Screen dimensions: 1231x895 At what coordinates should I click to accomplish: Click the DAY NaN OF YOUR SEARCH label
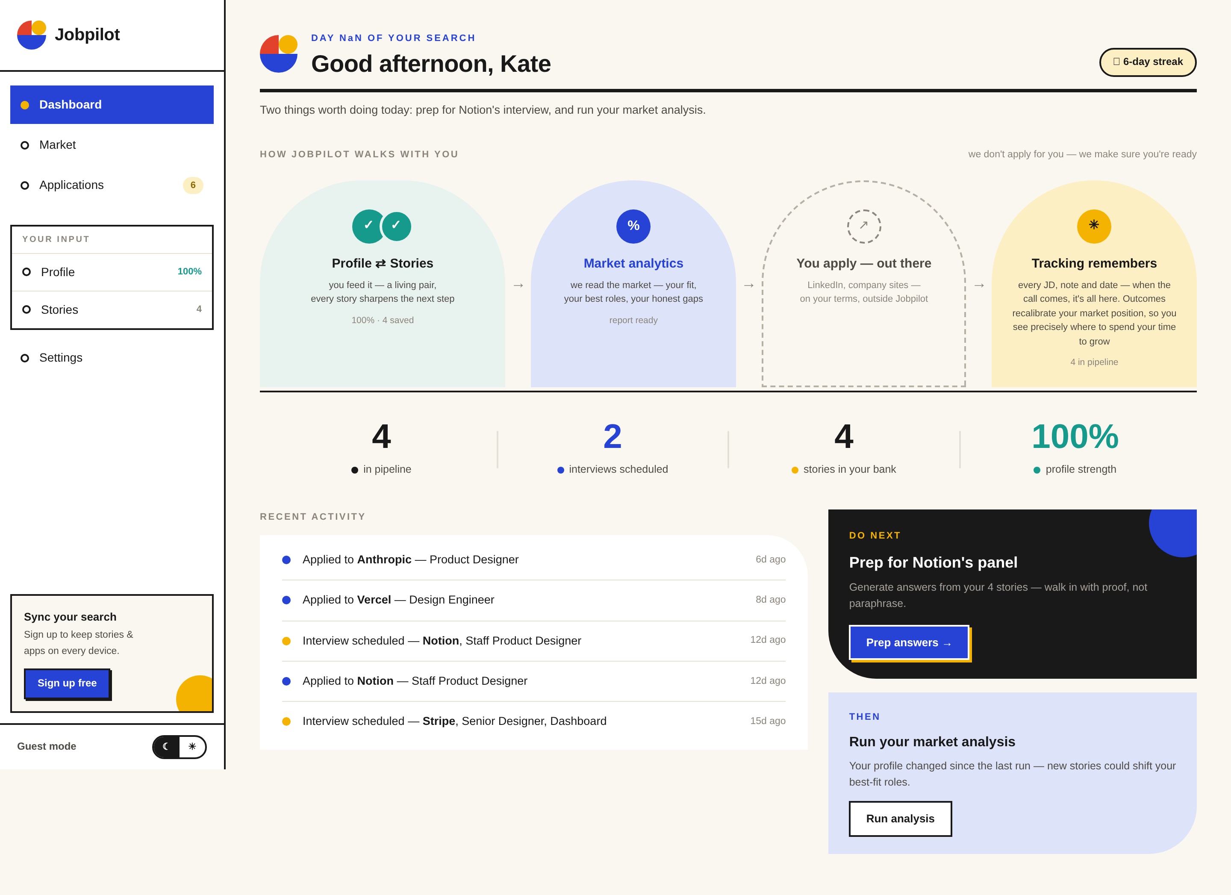(393, 38)
